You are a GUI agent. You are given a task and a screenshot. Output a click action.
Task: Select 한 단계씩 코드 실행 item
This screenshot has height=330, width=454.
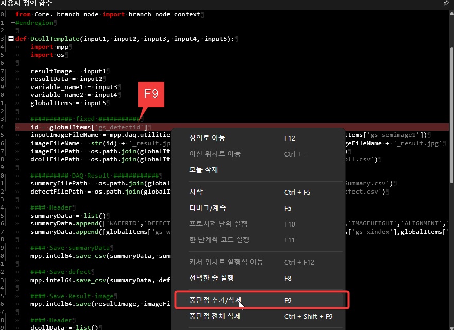tap(219, 240)
